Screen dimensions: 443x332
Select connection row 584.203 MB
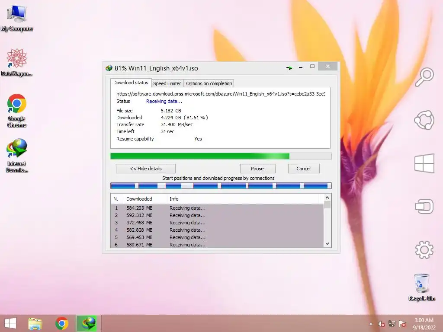click(217, 208)
